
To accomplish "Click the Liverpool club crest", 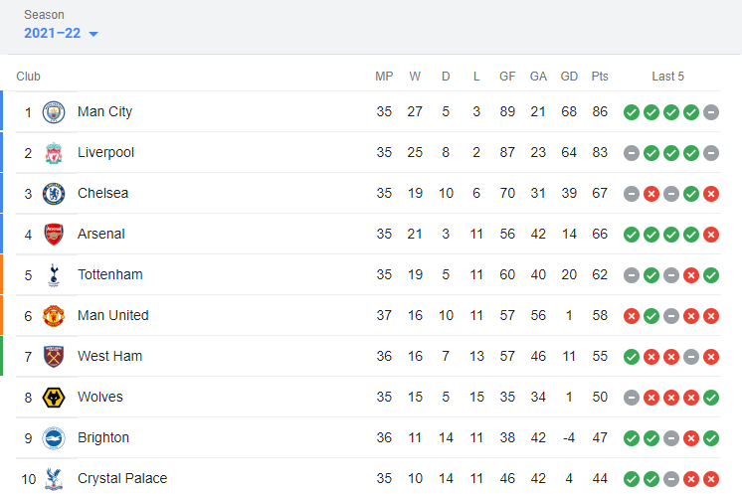I will click(x=54, y=153).
